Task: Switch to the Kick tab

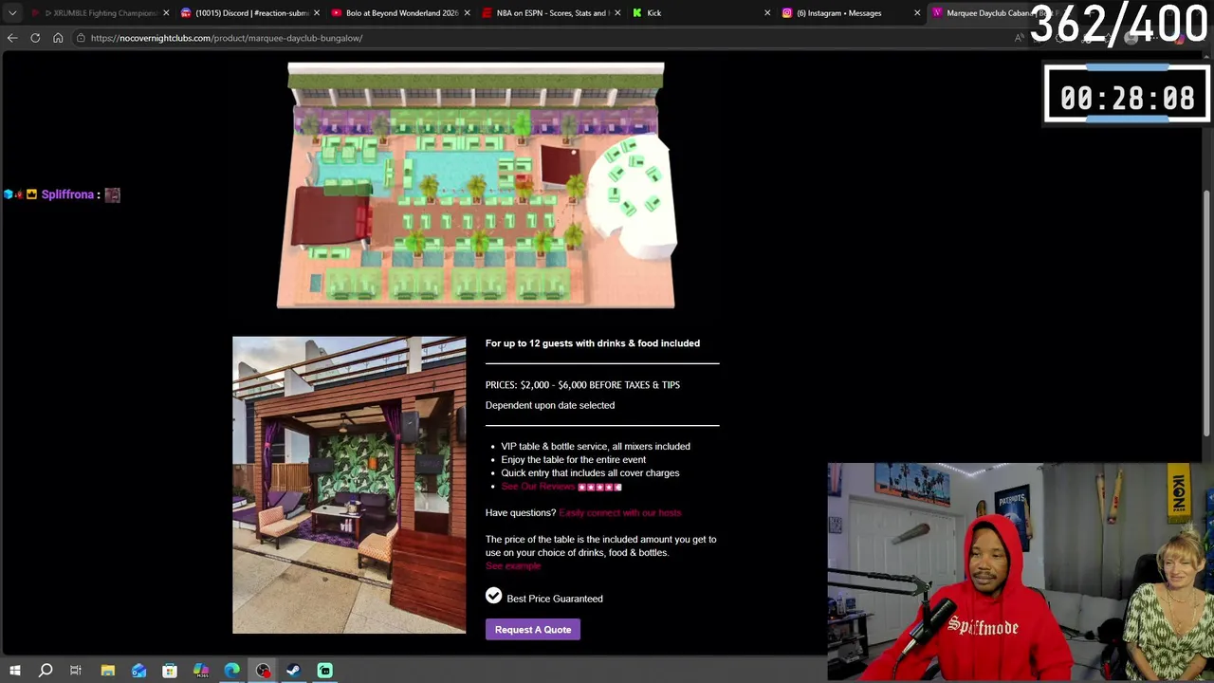Action: pos(701,13)
